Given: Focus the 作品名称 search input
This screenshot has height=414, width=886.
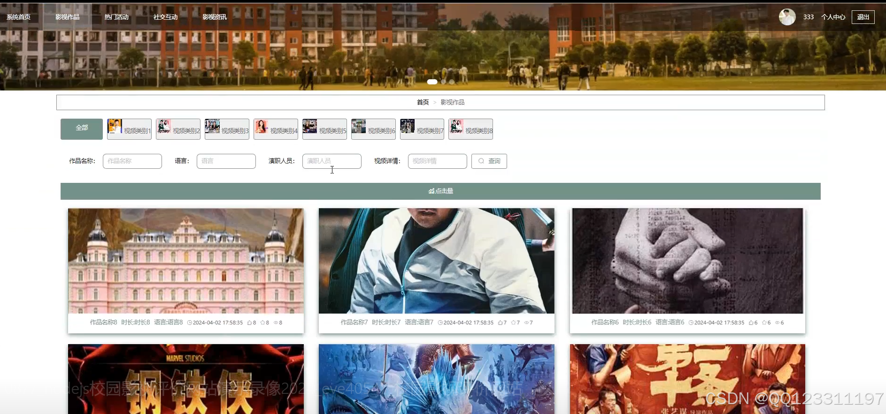Looking at the screenshot, I should pos(132,161).
